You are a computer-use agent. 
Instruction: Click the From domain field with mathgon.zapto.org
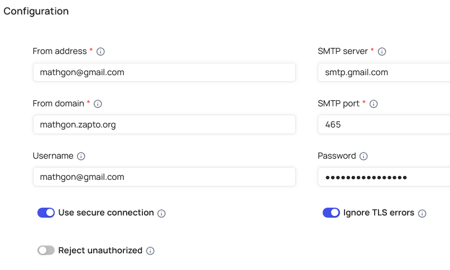pos(164,125)
